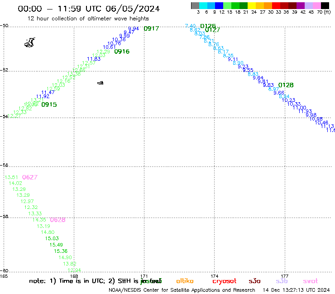Click the wave height value 11.00
The height and width of the screenshot is (294, 335).
(x=299, y=108)
